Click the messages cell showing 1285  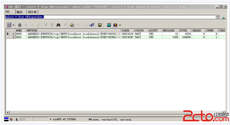click(x=171, y=37)
